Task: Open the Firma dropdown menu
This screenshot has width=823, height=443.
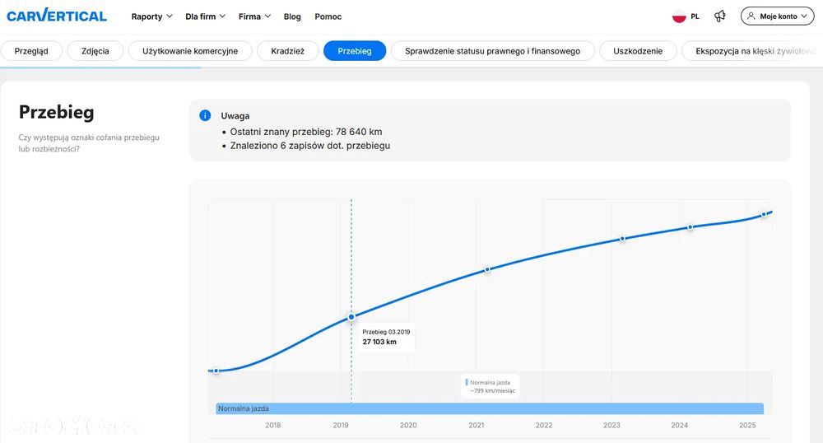Action: 254,16
